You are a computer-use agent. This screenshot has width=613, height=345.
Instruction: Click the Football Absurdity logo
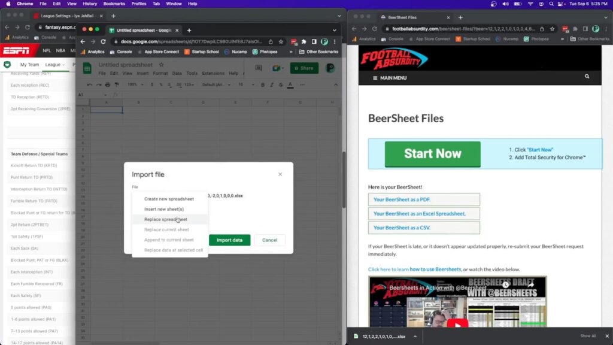point(394,58)
